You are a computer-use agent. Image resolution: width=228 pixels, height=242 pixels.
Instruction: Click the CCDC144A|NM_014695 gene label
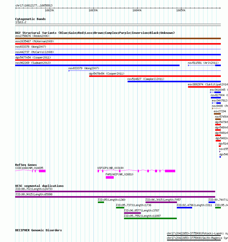click(x=29, y=168)
